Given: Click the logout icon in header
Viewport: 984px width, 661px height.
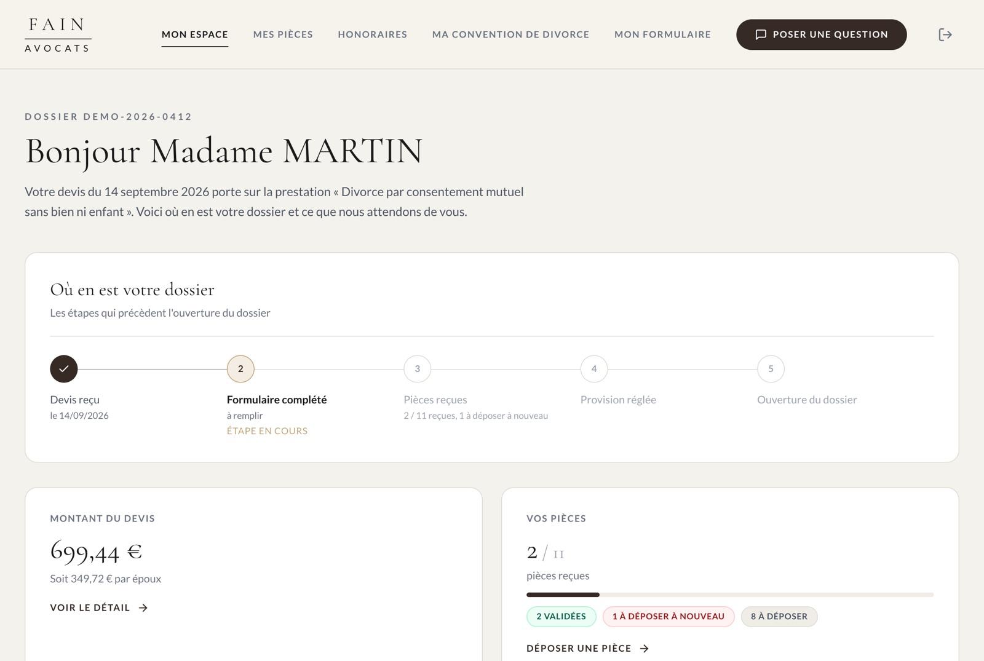Looking at the screenshot, I should click(x=945, y=34).
